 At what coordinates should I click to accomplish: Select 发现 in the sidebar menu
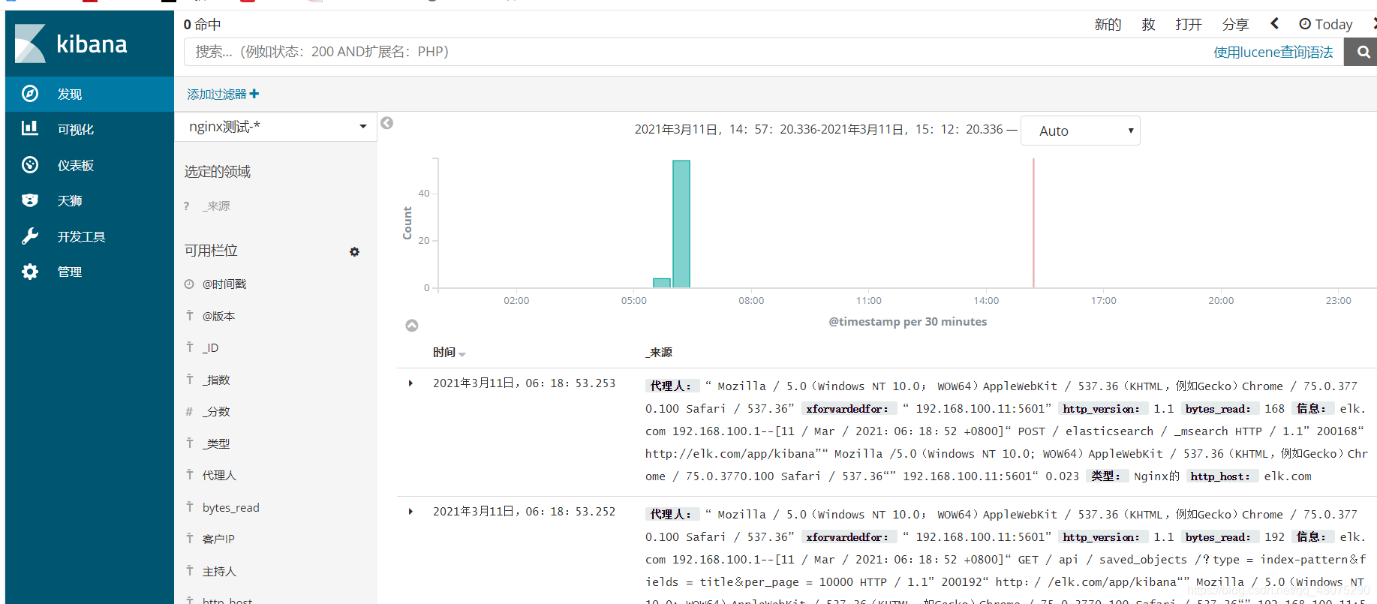click(70, 94)
